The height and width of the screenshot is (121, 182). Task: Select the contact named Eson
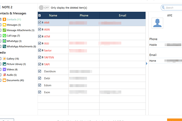47,92
